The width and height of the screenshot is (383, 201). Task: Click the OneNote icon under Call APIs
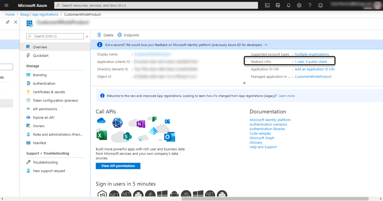(141, 124)
